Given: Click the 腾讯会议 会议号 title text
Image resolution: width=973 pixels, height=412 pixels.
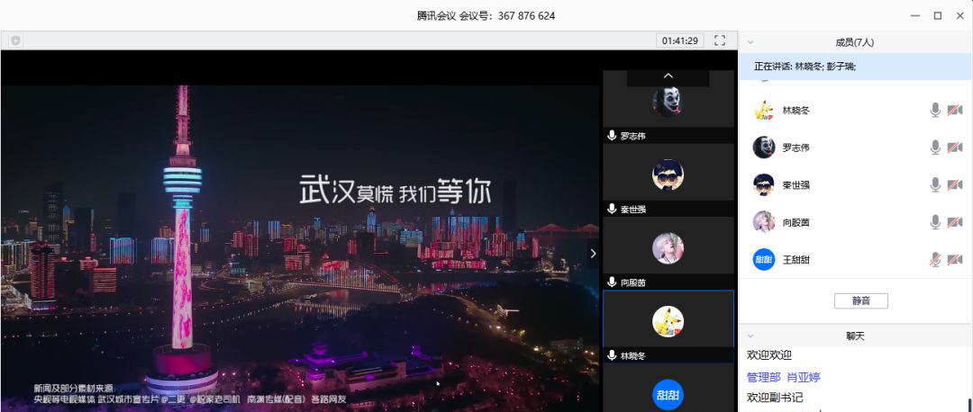Looking at the screenshot, I should [x=486, y=16].
